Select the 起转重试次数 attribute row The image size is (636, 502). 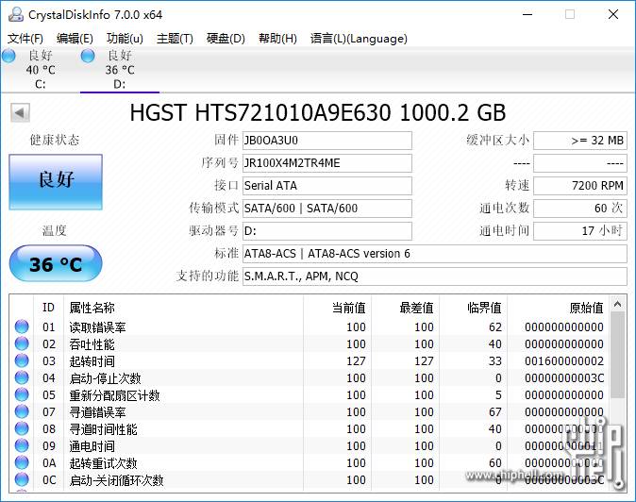coord(310,463)
